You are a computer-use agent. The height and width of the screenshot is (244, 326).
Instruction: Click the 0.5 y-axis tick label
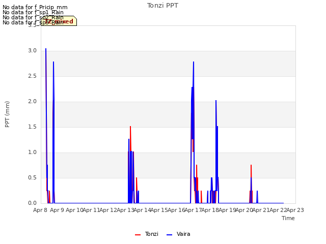32,178
